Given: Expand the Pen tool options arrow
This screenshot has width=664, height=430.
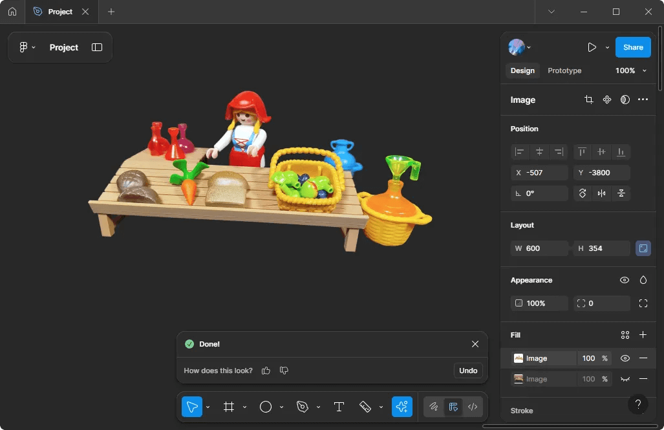Looking at the screenshot, I should pos(319,407).
